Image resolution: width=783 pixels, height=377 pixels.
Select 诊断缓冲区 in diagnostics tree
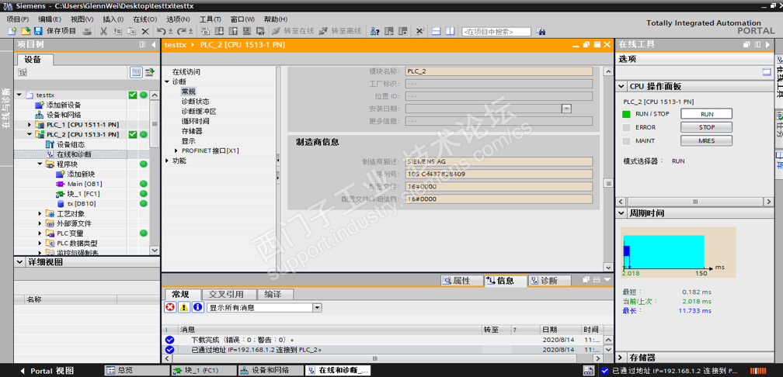pyautogui.click(x=199, y=111)
